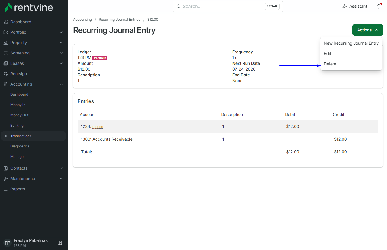The image size is (387, 250).
Task: Click the Description column header
Action: [x=232, y=115]
